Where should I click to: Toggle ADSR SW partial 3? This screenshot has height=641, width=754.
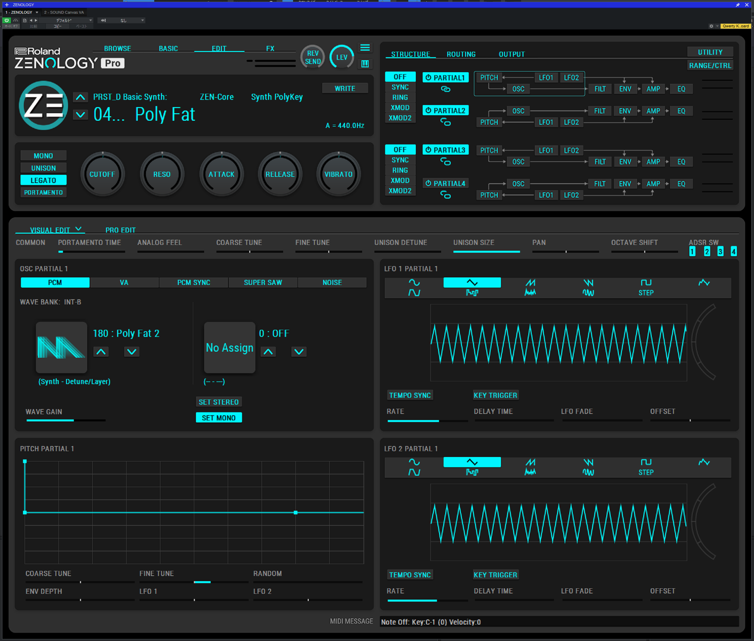(720, 251)
